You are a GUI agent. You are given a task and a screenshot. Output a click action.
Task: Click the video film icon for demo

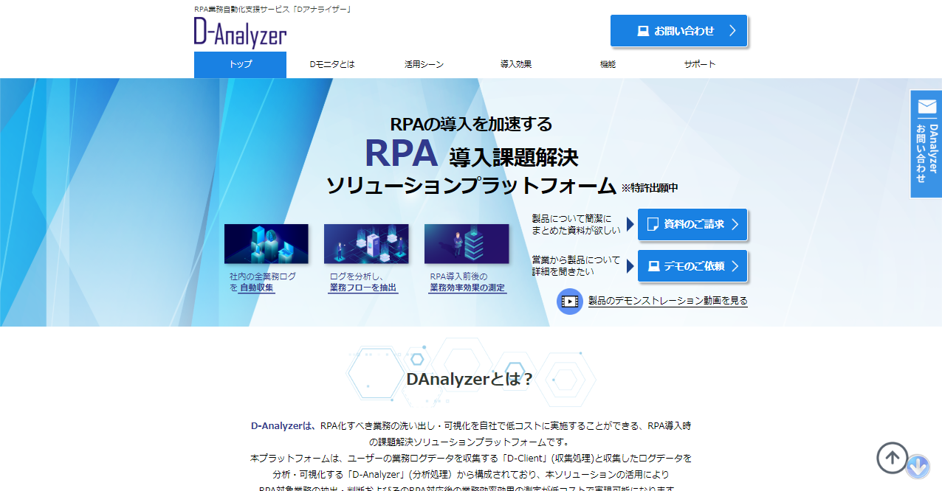coord(570,301)
